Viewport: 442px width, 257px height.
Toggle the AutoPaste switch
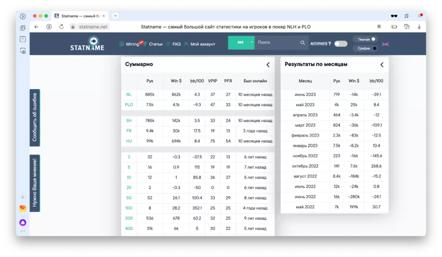(341, 43)
